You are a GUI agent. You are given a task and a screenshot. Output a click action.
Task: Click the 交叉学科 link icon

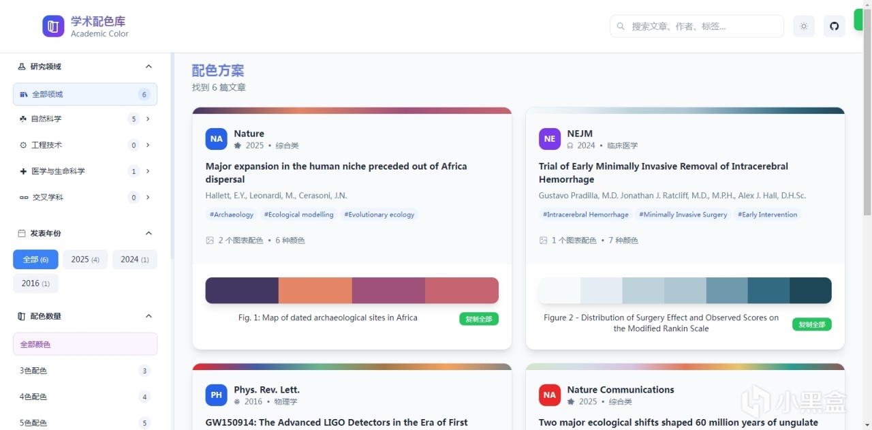click(24, 198)
